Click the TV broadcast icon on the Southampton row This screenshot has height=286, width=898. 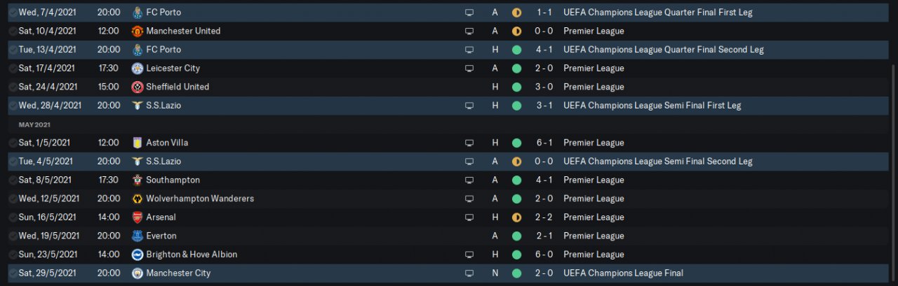tap(469, 180)
